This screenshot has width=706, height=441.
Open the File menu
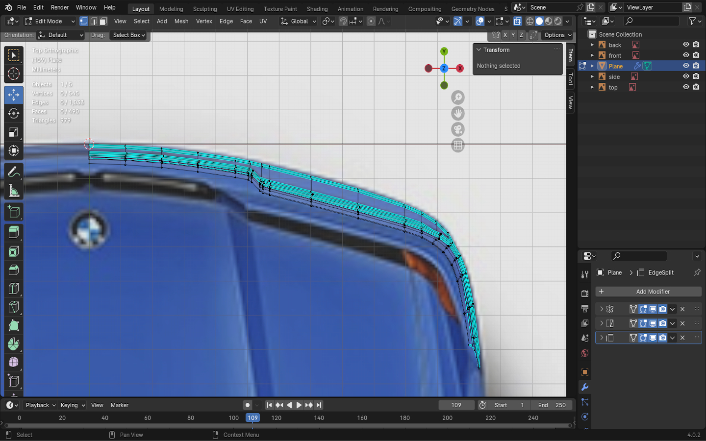click(x=22, y=7)
